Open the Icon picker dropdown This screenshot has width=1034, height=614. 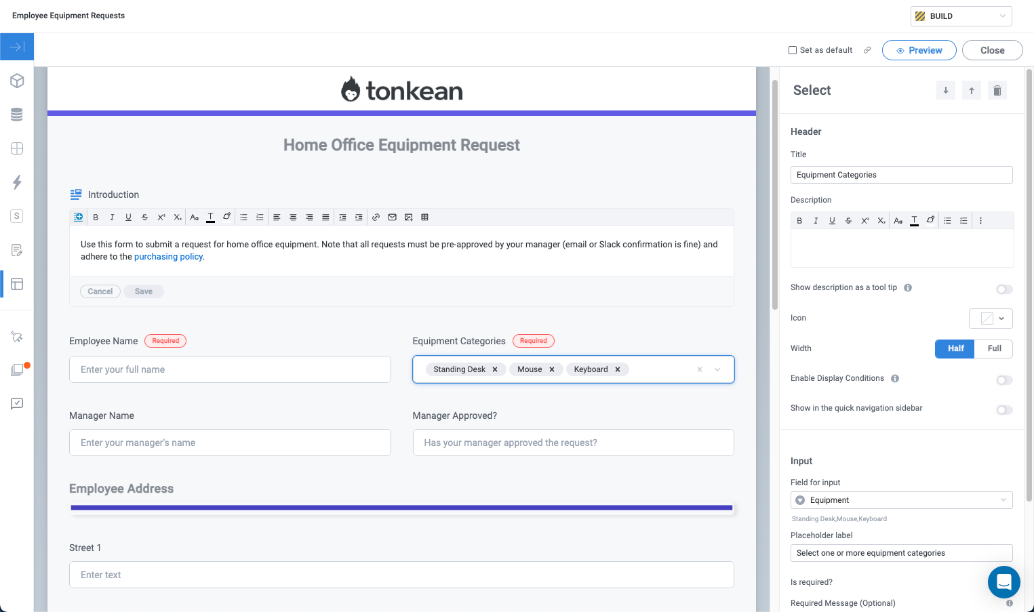pyautogui.click(x=991, y=319)
